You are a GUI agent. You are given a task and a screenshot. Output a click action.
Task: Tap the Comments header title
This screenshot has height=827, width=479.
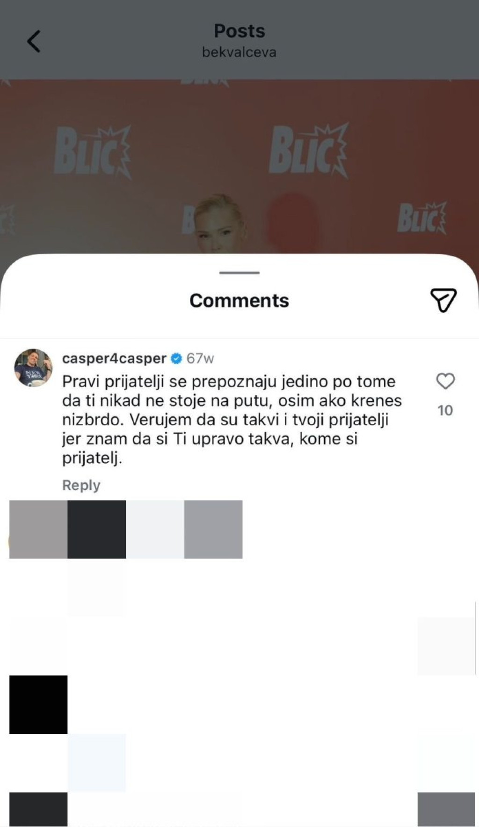(x=239, y=301)
